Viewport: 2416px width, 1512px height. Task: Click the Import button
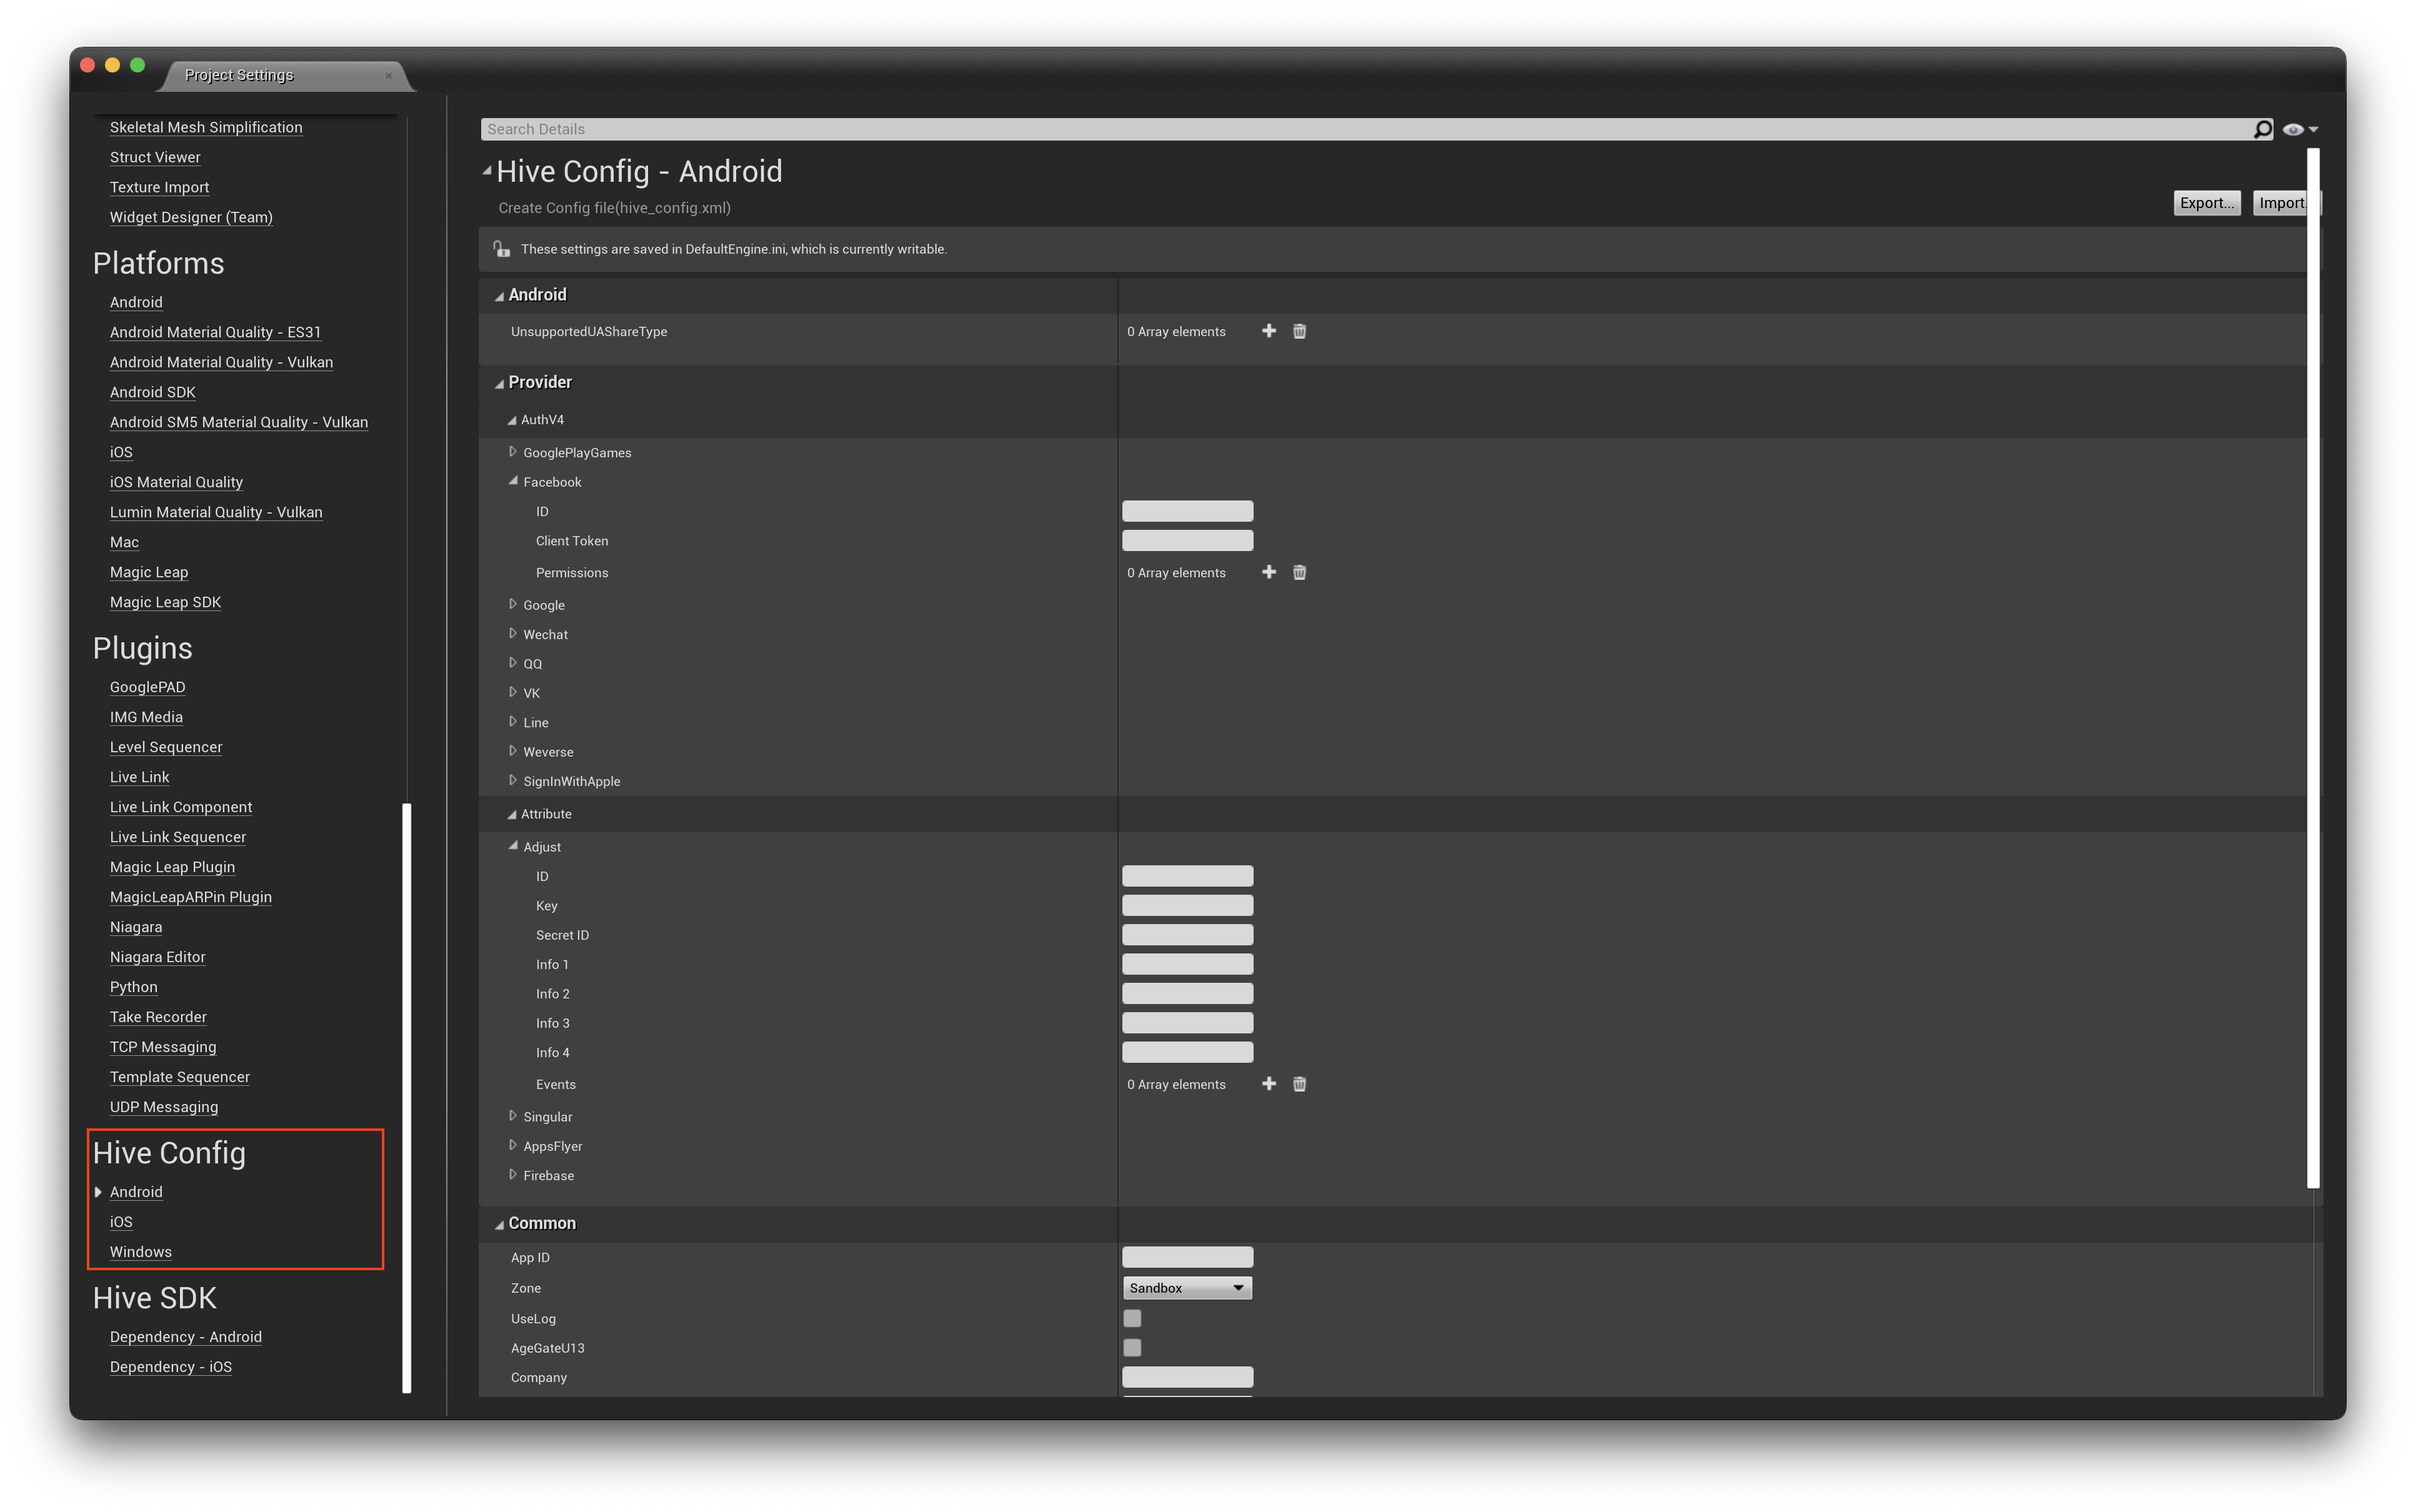pyautogui.click(x=2281, y=203)
